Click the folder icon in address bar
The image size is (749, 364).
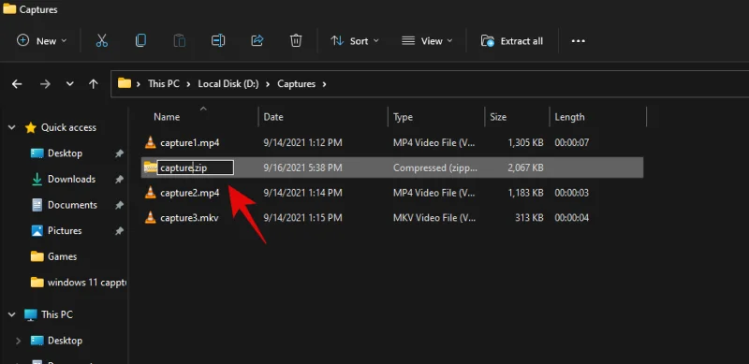[x=125, y=83]
